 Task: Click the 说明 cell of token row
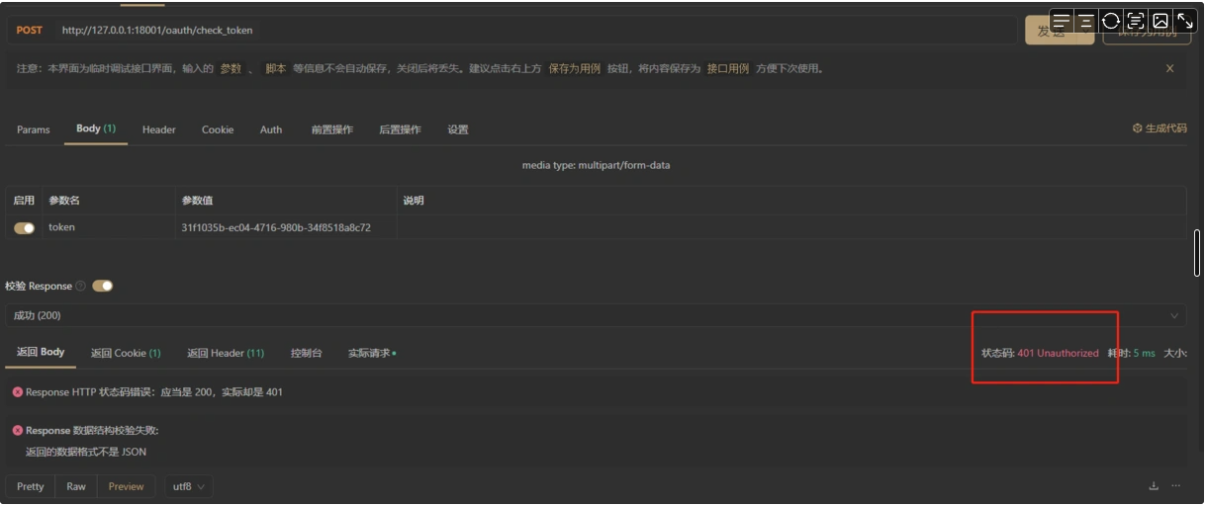click(791, 227)
